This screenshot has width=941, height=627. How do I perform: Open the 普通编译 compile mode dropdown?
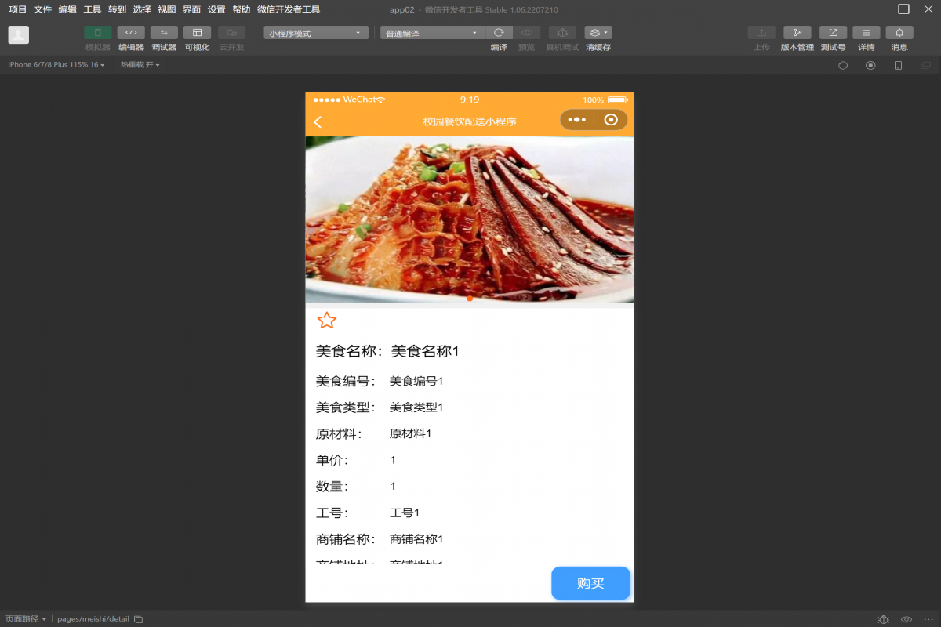[428, 32]
